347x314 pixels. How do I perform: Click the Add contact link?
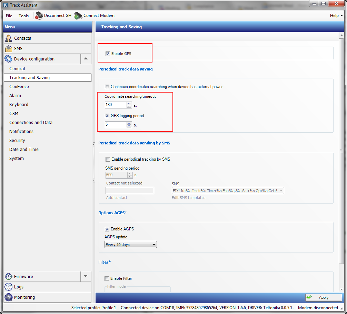tap(117, 198)
